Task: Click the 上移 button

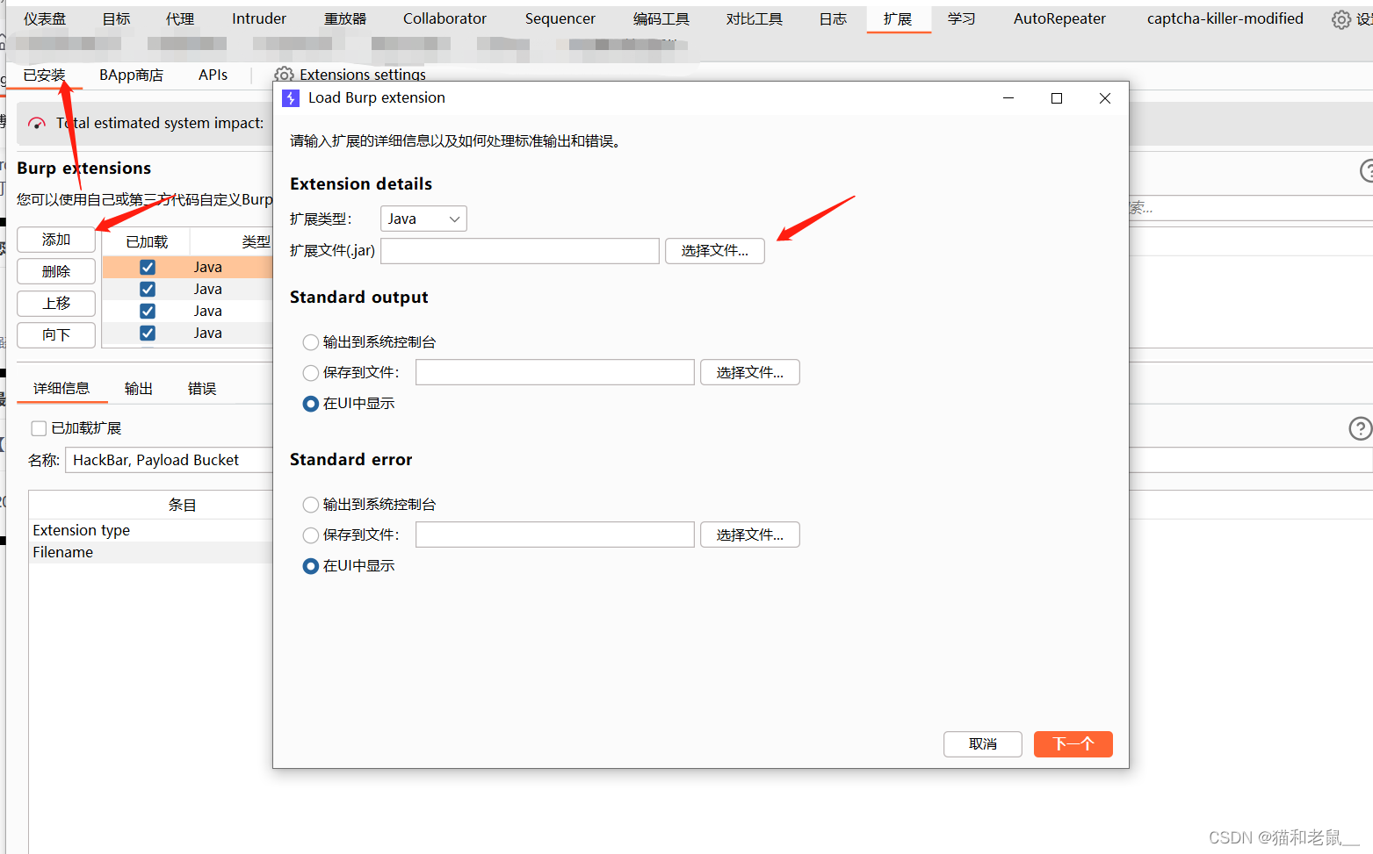Action: tap(56, 303)
